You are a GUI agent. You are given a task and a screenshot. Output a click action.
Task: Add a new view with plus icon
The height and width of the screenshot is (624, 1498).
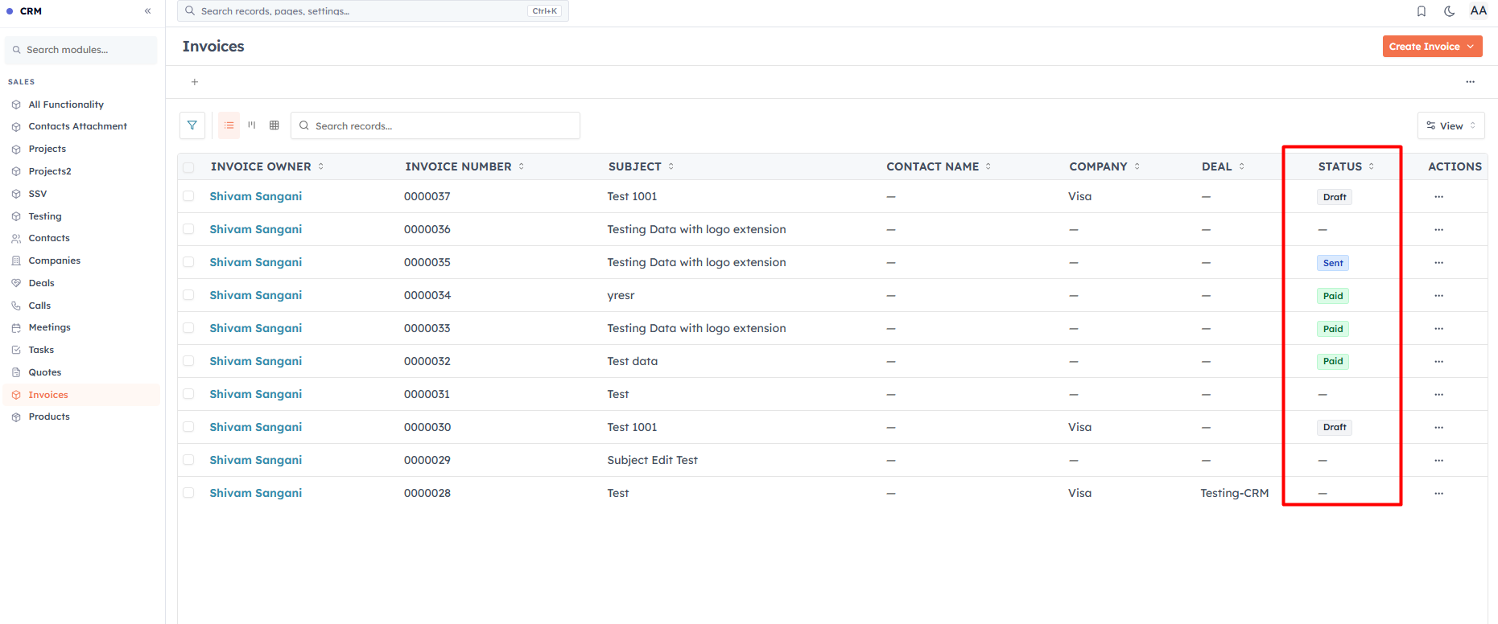(x=195, y=82)
